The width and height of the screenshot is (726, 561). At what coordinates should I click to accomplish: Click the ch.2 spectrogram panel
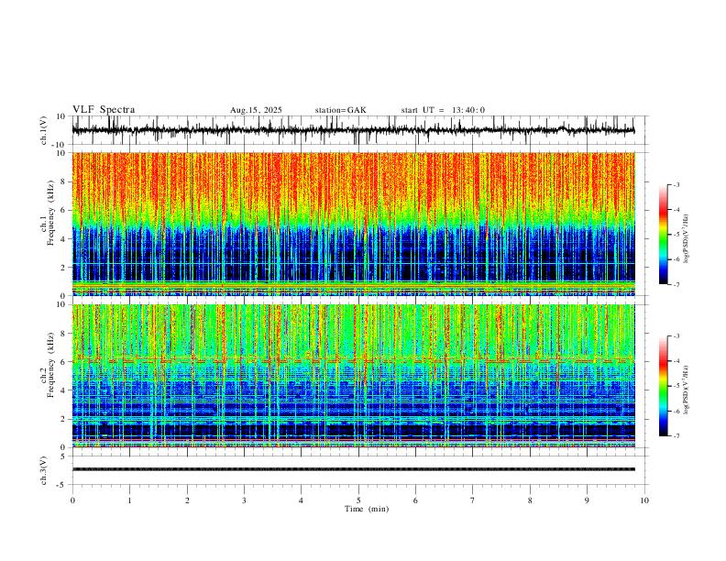point(353,376)
